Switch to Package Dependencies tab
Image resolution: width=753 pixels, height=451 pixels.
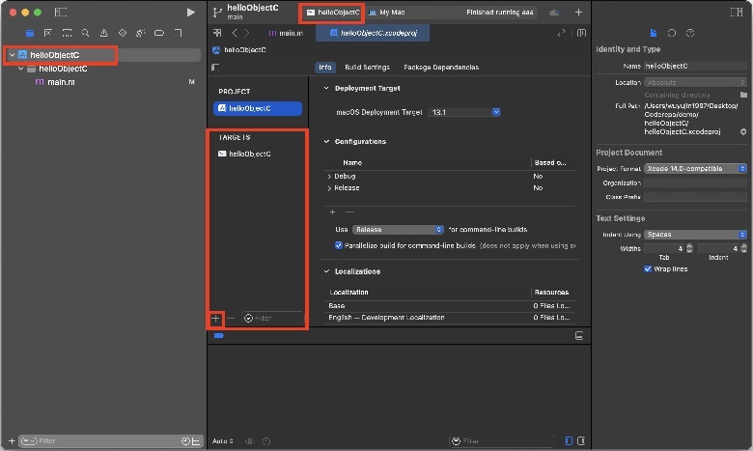pyautogui.click(x=441, y=68)
